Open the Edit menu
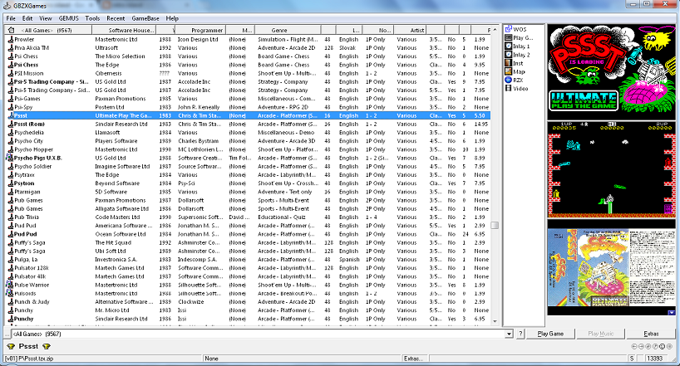 tap(27, 18)
